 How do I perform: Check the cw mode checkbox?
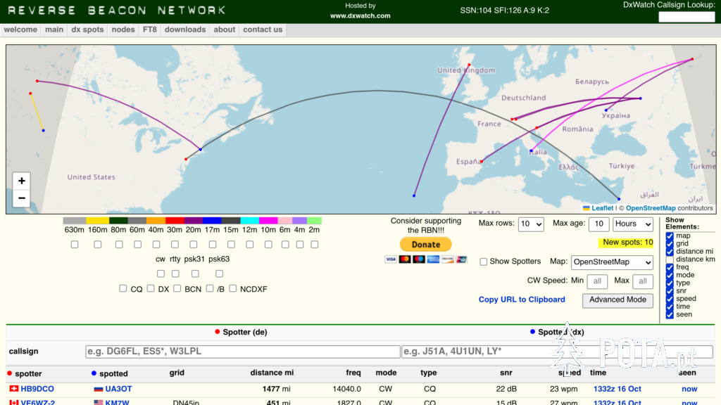pyautogui.click(x=161, y=274)
